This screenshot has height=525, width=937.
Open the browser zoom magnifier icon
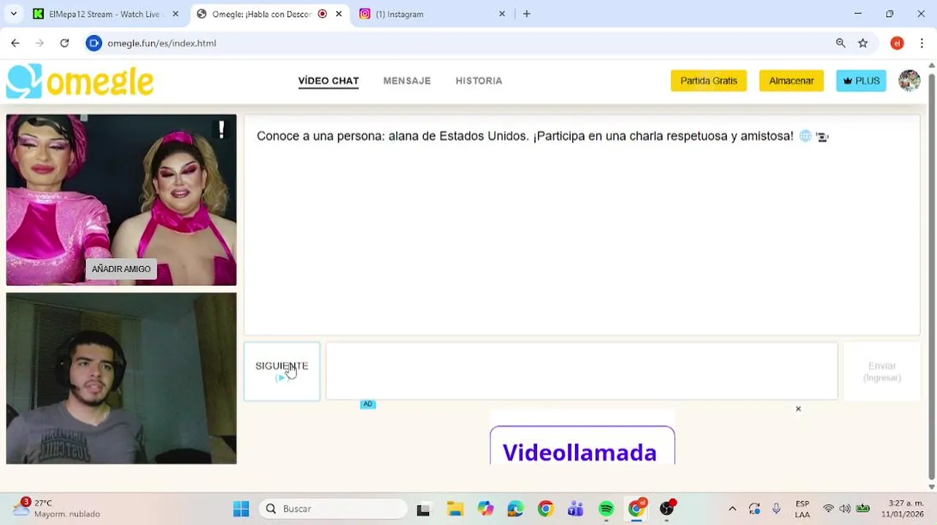pos(841,43)
